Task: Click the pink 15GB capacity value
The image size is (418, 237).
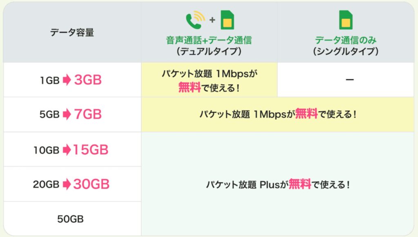Action: click(91, 150)
